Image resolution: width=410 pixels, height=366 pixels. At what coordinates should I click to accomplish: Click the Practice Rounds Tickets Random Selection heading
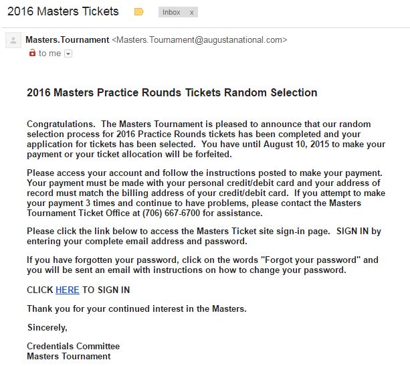172,92
